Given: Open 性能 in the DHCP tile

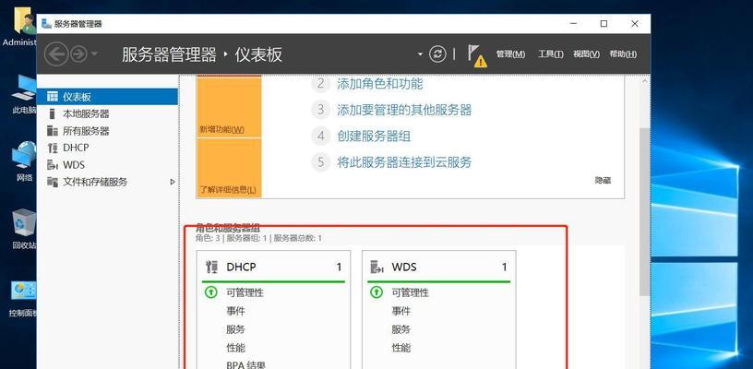Looking at the screenshot, I should 235,348.
